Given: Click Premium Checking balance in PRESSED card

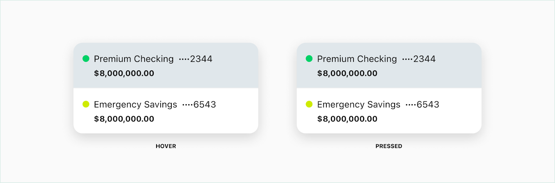Looking at the screenshot, I should pyautogui.click(x=347, y=73).
